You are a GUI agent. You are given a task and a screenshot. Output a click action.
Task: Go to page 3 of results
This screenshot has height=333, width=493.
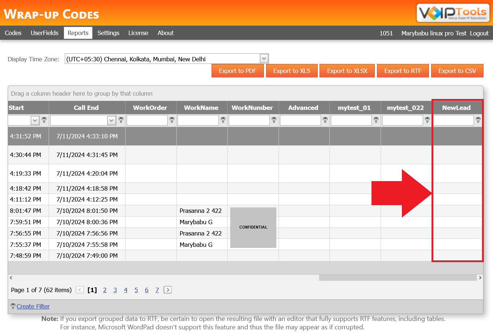point(115,290)
